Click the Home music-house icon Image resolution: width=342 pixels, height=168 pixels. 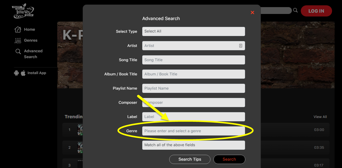click(18, 29)
